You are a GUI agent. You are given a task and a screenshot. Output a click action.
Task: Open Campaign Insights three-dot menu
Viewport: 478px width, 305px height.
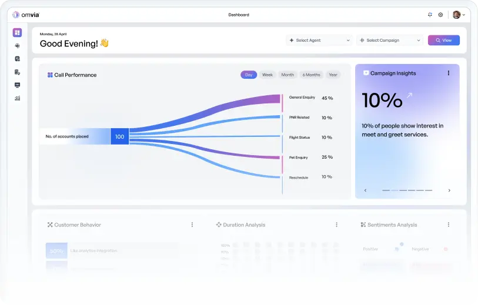point(449,73)
